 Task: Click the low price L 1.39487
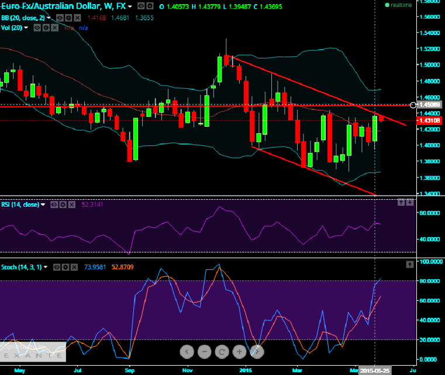point(237,6)
